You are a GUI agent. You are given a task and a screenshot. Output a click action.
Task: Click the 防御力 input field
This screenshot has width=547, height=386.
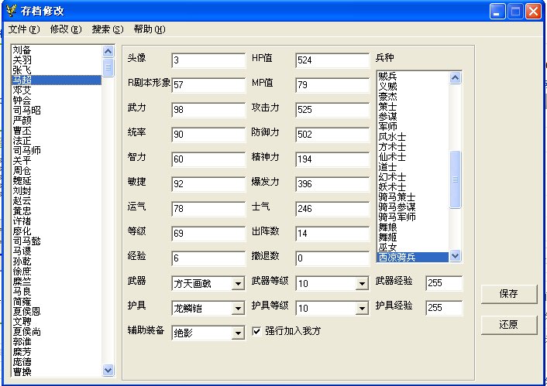click(x=332, y=135)
